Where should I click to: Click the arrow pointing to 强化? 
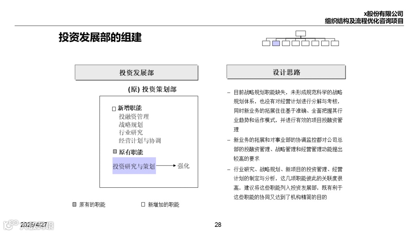(x=166, y=166)
